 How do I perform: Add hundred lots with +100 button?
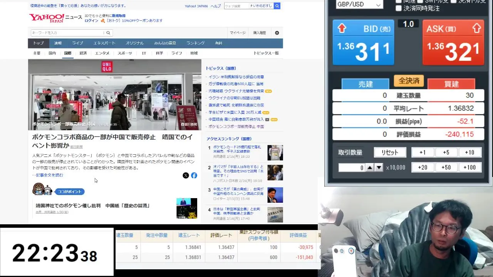(x=470, y=167)
